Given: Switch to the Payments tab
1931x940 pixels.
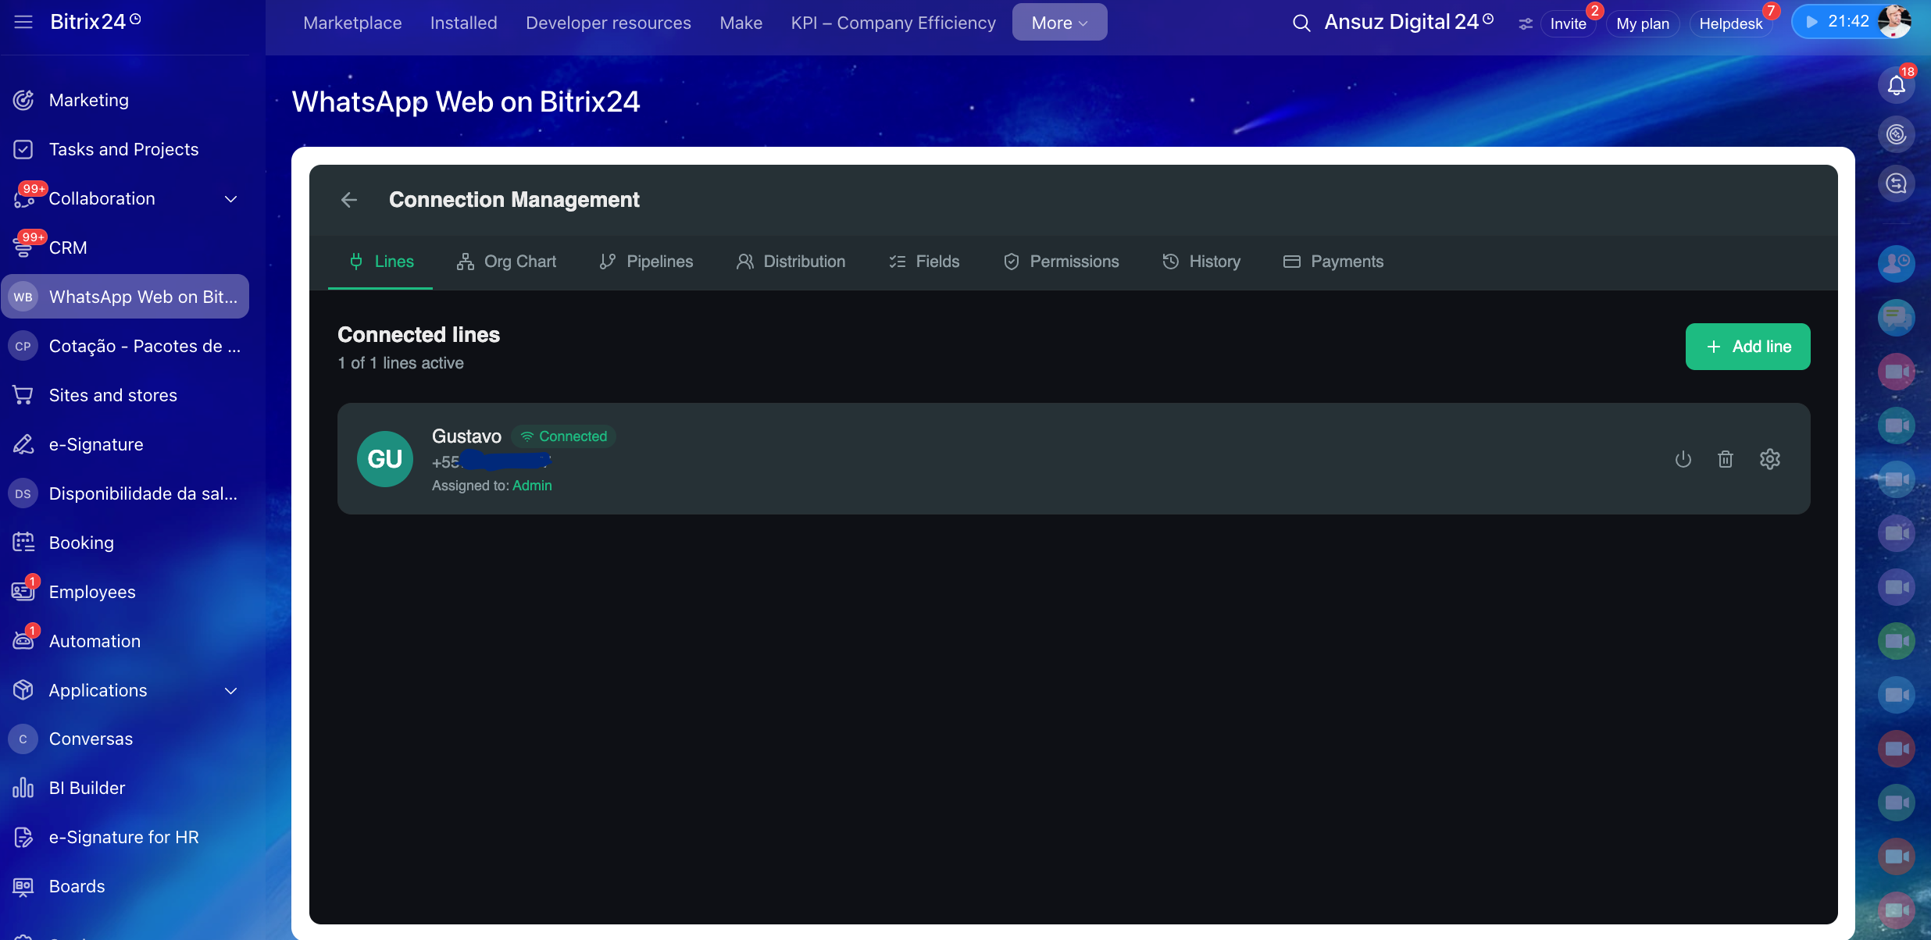Looking at the screenshot, I should (1333, 262).
